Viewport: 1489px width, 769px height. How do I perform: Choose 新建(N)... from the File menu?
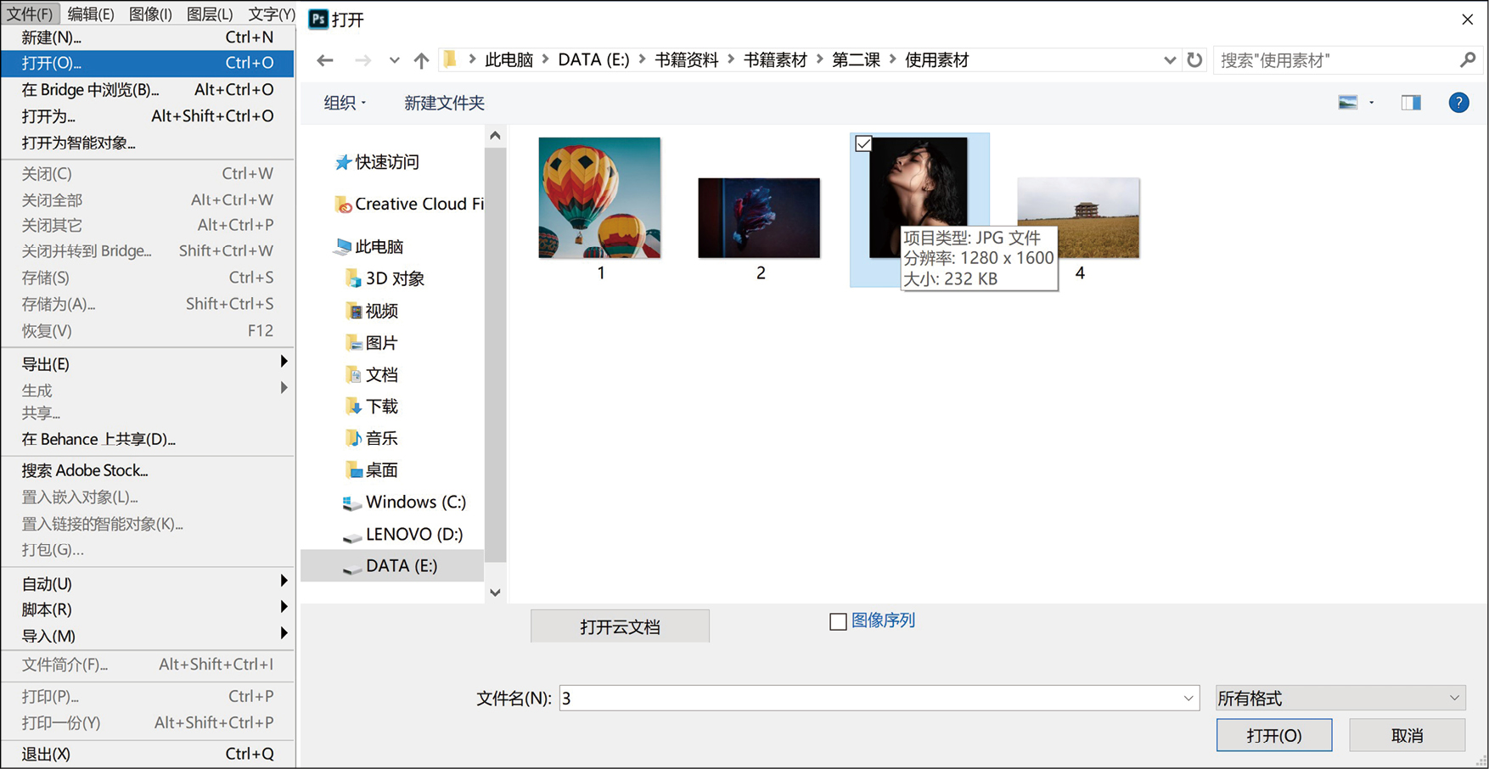point(148,37)
